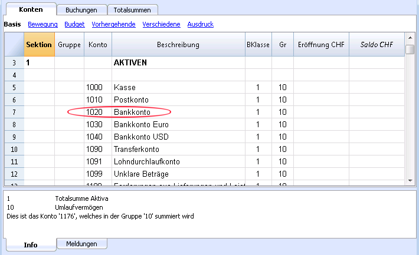Switch to the Buchungen tab

[x=81, y=10]
